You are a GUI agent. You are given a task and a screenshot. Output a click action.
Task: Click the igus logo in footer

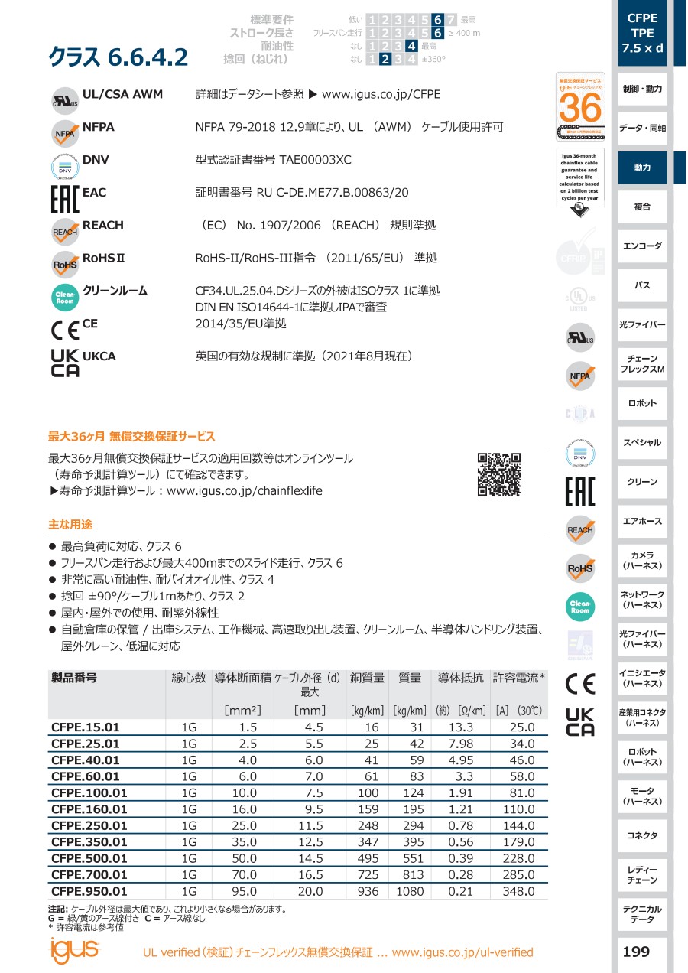click(x=74, y=949)
